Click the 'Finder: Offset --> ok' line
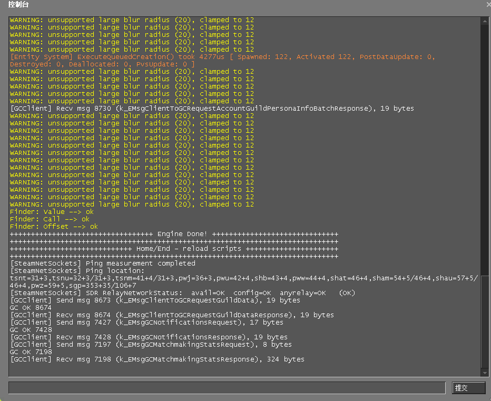This screenshot has height=401, width=491. 54,227
